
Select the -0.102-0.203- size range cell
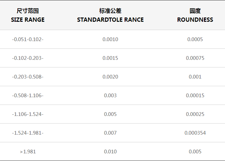click(x=28, y=58)
